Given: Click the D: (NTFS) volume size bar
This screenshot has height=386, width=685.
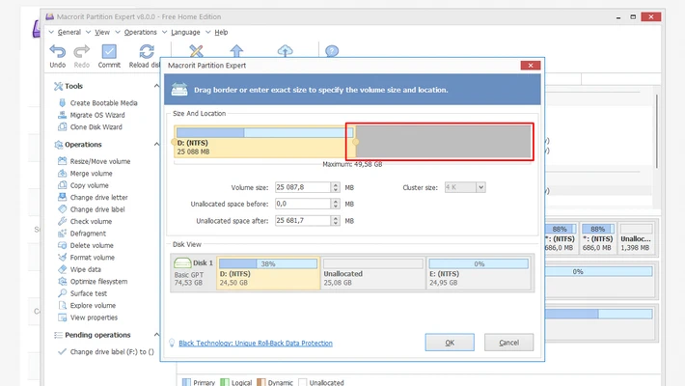Looking at the screenshot, I should coord(264,132).
